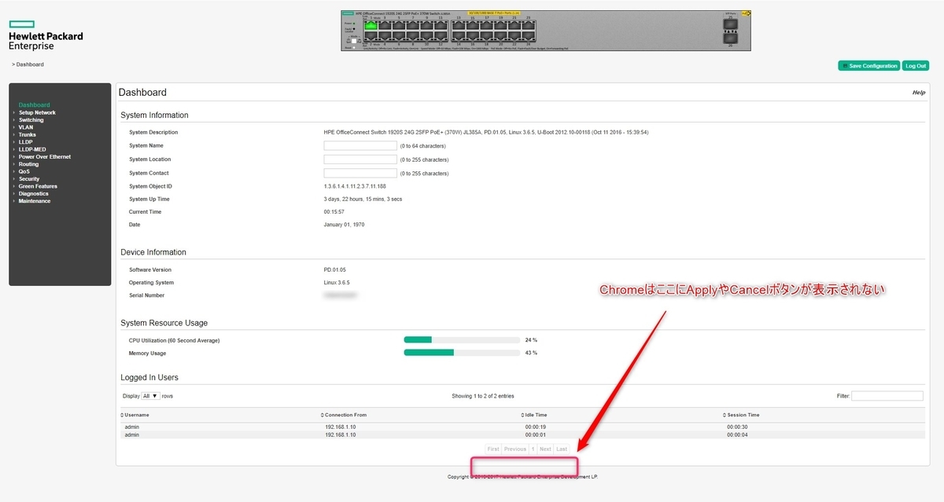944x502 pixels.
Task: Click the CPU Utilization progress bar
Action: click(x=462, y=340)
